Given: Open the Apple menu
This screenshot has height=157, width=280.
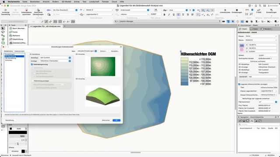Looking at the screenshot, I should click(4, 2).
